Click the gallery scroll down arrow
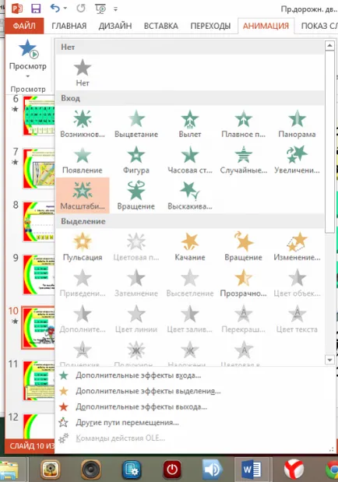Screen dimensions: 338x482 pos(329,360)
